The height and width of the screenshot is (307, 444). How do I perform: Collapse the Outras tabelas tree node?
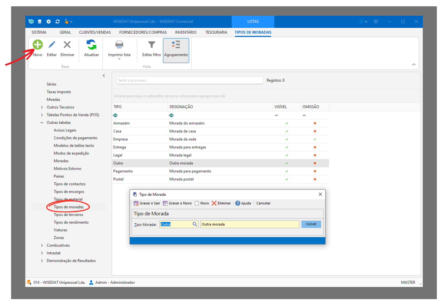point(42,123)
